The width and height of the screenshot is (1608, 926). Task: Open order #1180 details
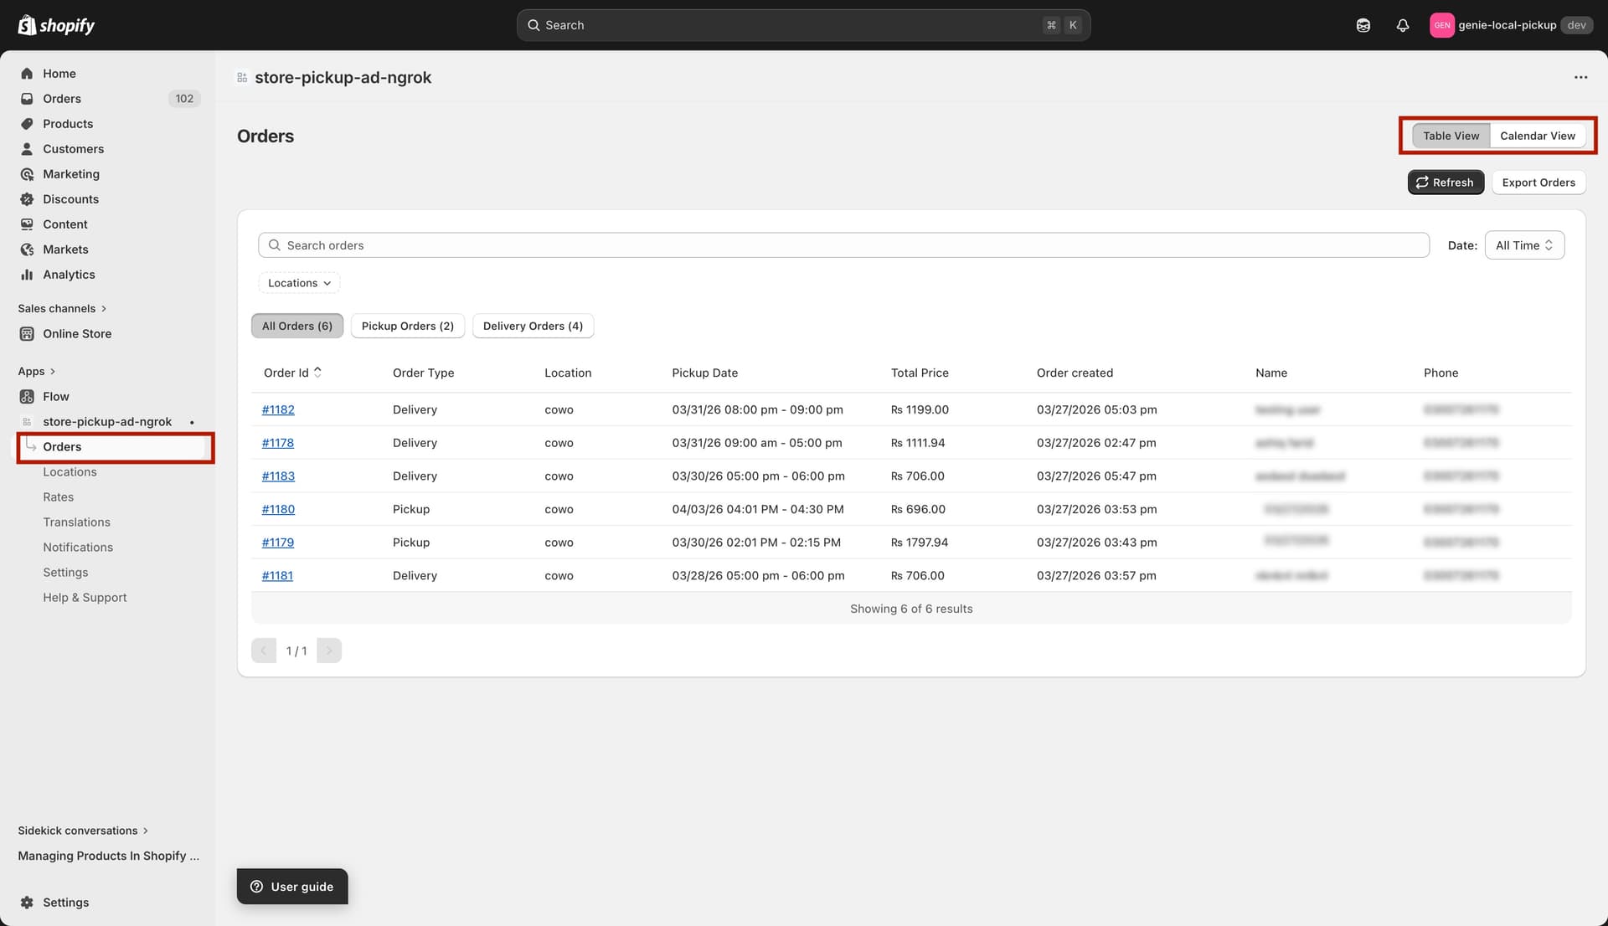tap(277, 508)
